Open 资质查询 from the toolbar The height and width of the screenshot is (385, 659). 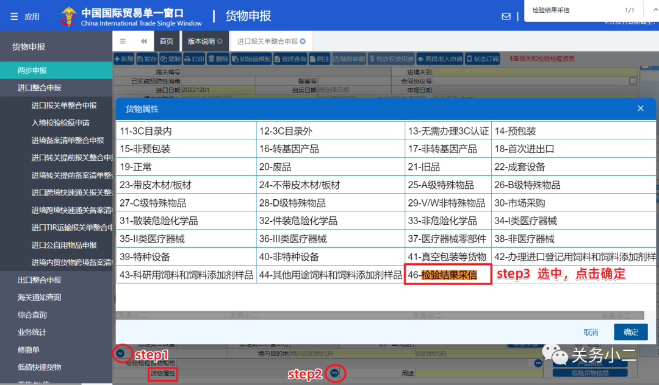pos(290,58)
